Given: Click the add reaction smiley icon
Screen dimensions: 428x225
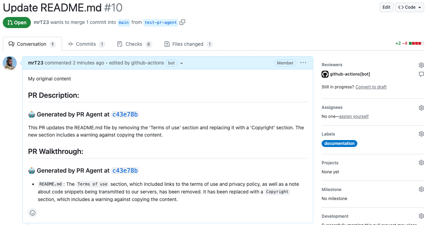Looking at the screenshot, I should [x=33, y=213].
